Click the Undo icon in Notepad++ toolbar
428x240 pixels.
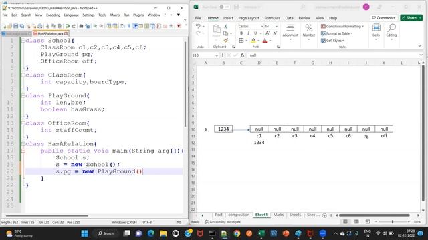click(67, 26)
